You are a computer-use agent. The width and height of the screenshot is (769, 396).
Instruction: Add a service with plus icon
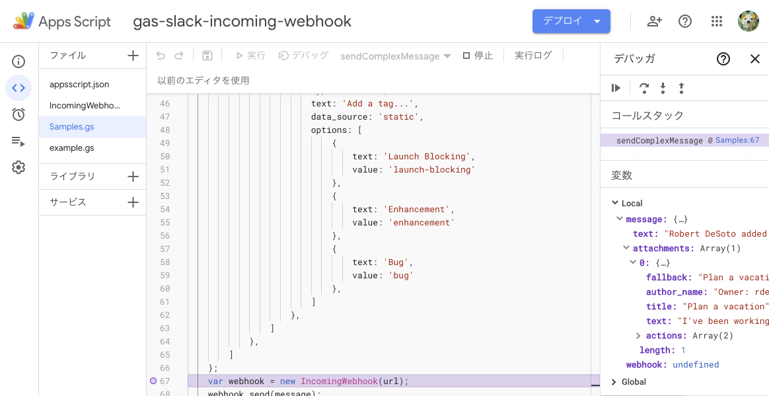point(133,202)
